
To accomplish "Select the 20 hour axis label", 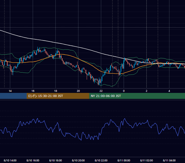I will point(78,91).
